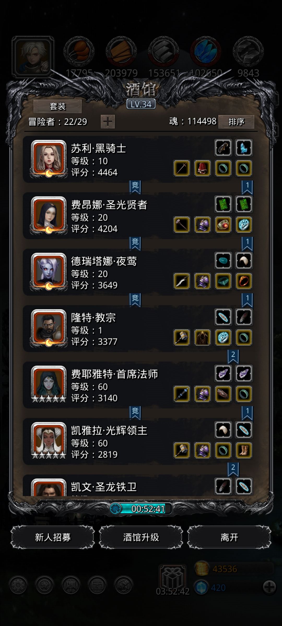Open the 套装 tab
The image size is (282, 626).
(x=57, y=106)
